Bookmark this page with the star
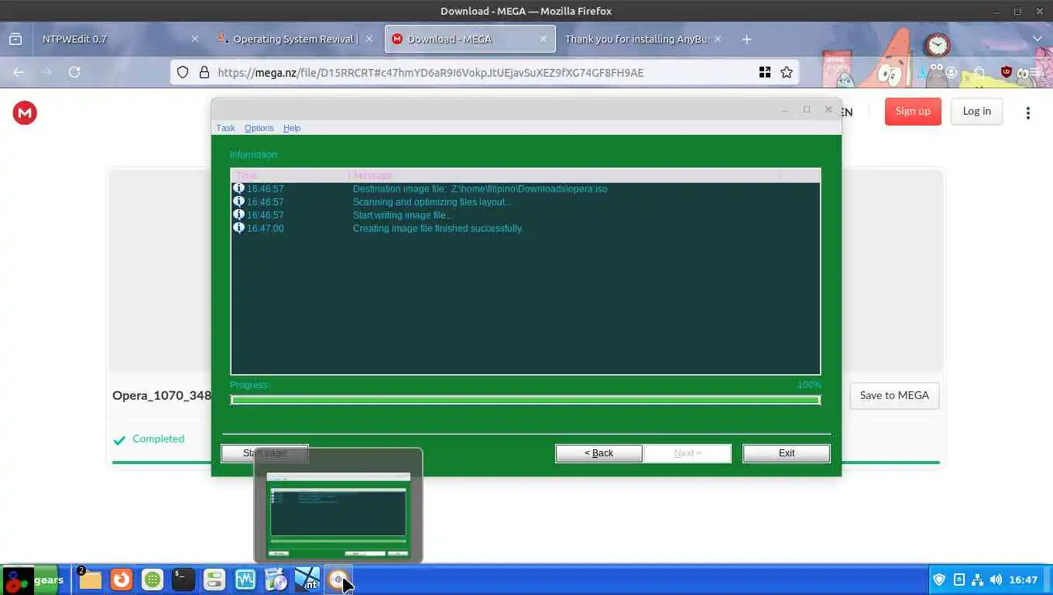Viewport: 1053px width, 595px height. [787, 72]
